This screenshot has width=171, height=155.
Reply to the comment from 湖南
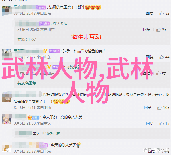(148, 108)
